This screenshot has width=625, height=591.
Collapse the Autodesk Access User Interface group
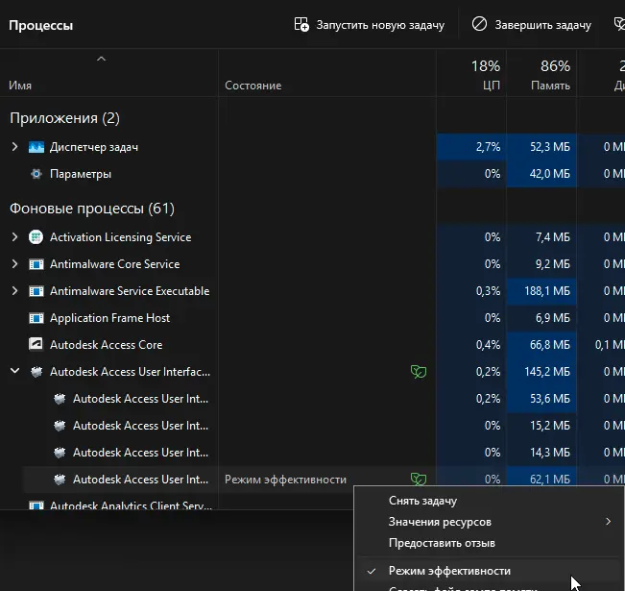pyautogui.click(x=14, y=372)
